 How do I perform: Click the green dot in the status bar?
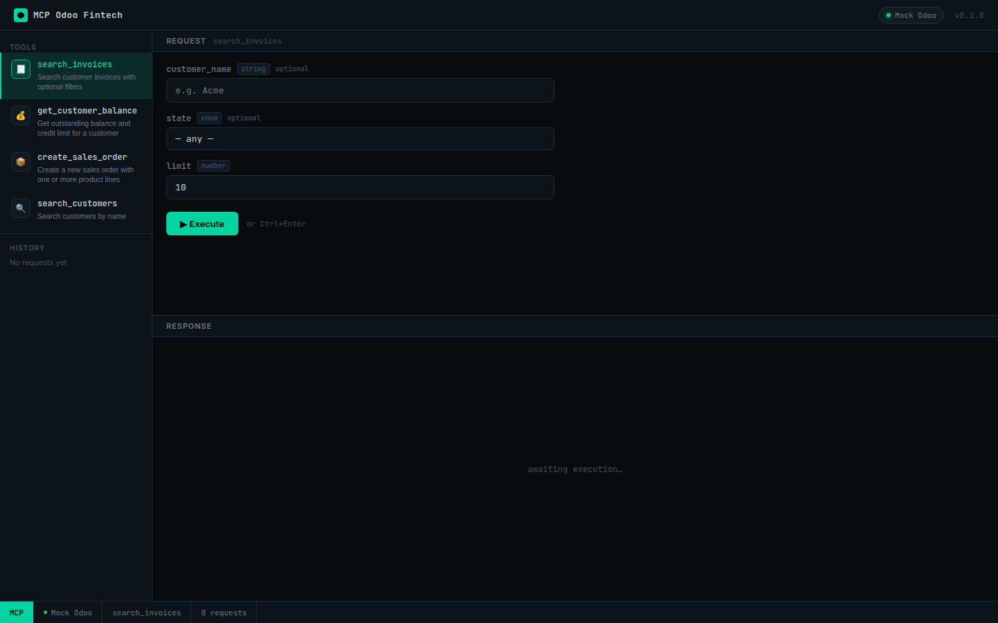[45, 613]
